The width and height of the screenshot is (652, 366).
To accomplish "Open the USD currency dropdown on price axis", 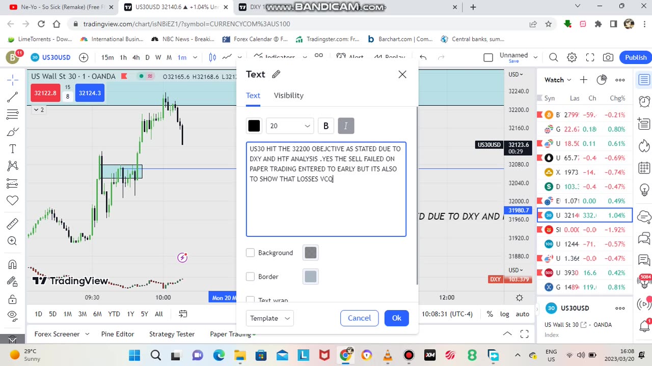I will (x=515, y=74).
